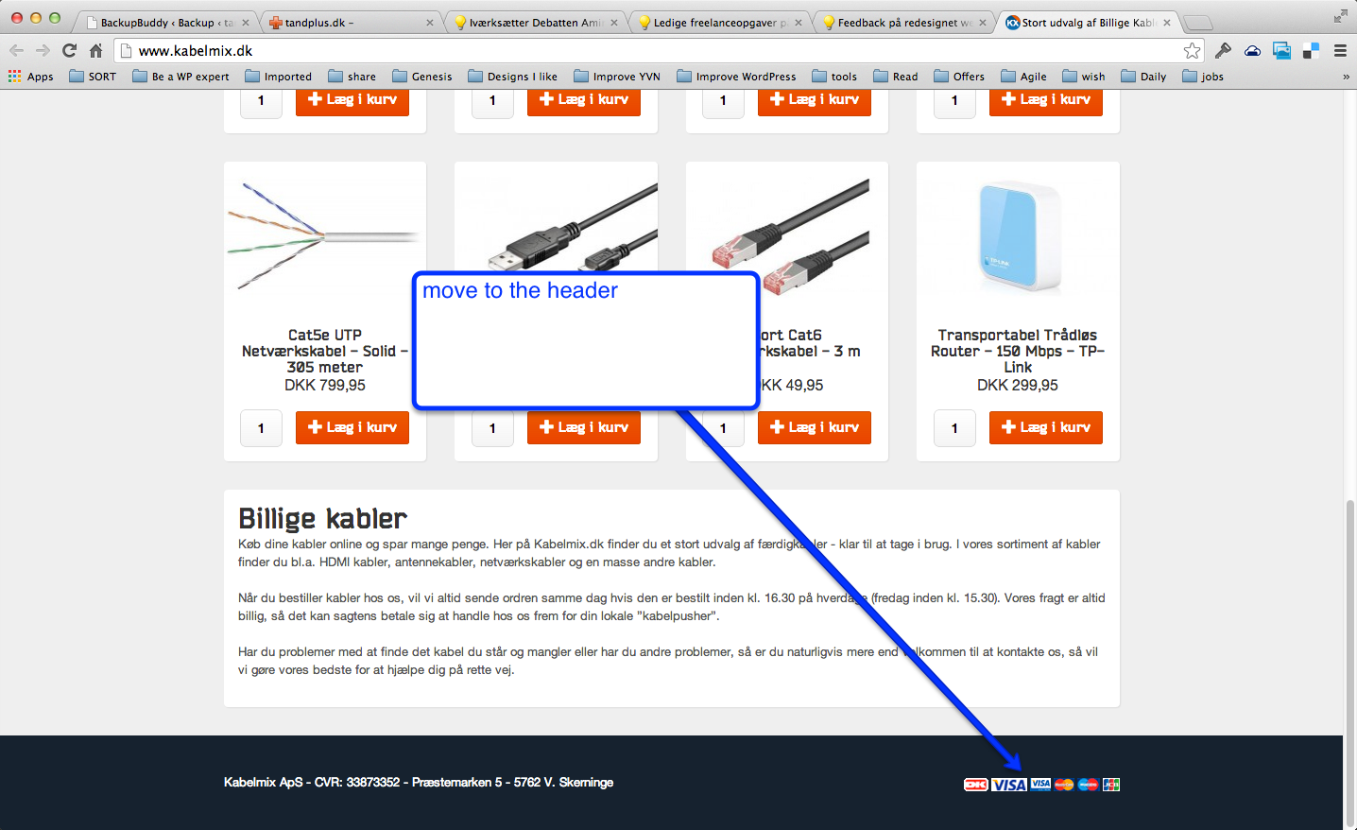The width and height of the screenshot is (1357, 830).
Task: Open the Designs I like bookmark folder
Action: (x=512, y=77)
